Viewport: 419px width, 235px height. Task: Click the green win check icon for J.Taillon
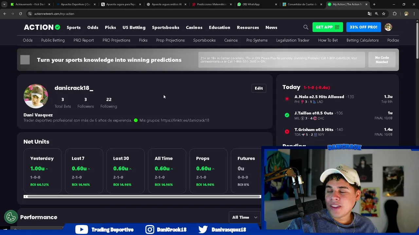tap(287, 115)
